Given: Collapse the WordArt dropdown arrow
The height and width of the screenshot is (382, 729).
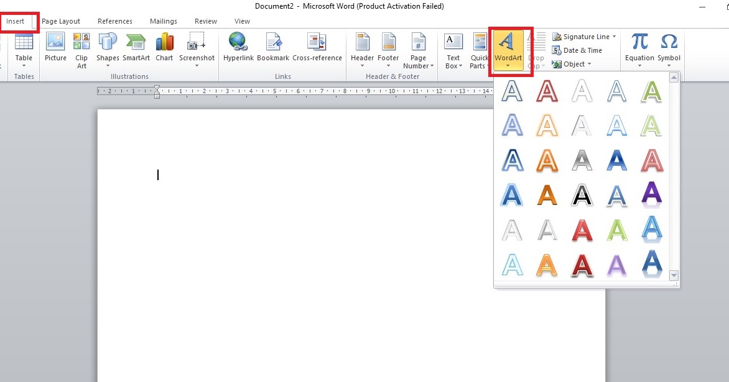Looking at the screenshot, I should [x=508, y=66].
